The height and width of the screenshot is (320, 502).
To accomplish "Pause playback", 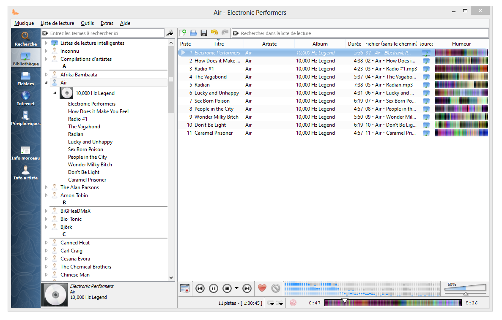I will (x=214, y=288).
